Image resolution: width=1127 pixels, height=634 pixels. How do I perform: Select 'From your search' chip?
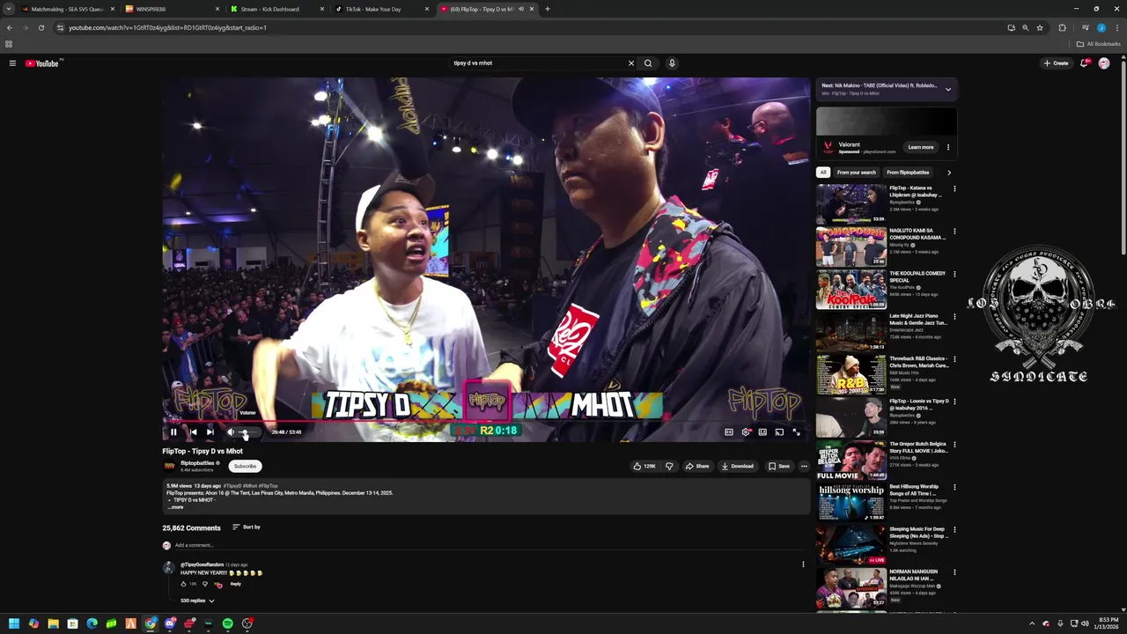(x=857, y=173)
